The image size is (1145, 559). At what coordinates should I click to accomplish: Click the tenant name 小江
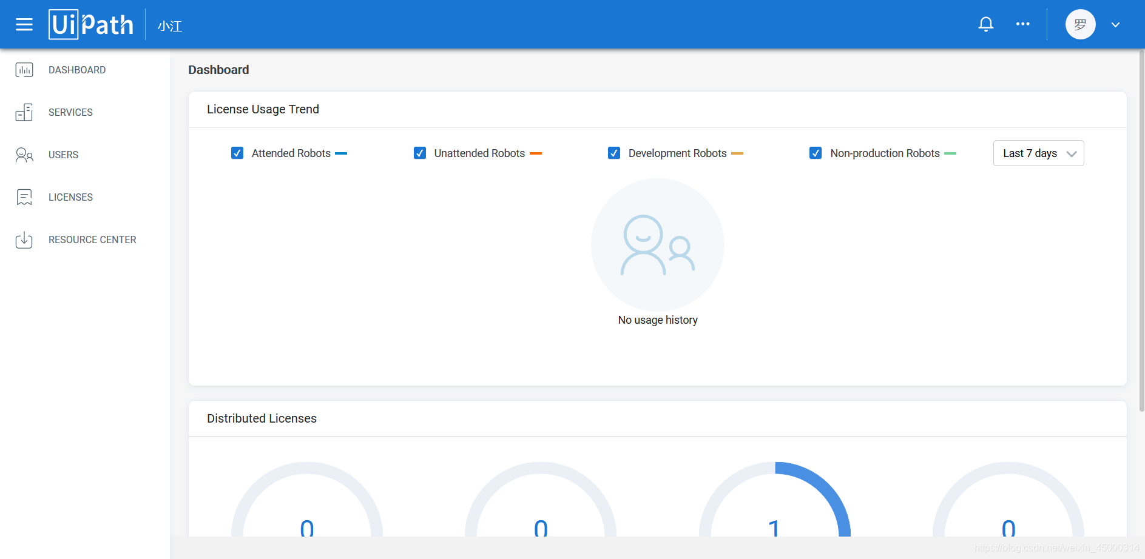[170, 25]
